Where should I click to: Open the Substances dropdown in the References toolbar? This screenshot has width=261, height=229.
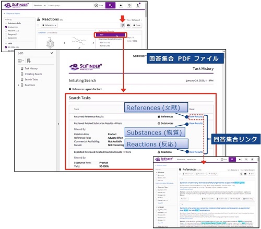[188, 174]
